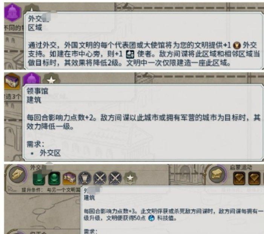The image size is (264, 234).
Task: Click the purple district hexagon beside the 外交 区域 tooltip
Action: (x=12, y=12)
